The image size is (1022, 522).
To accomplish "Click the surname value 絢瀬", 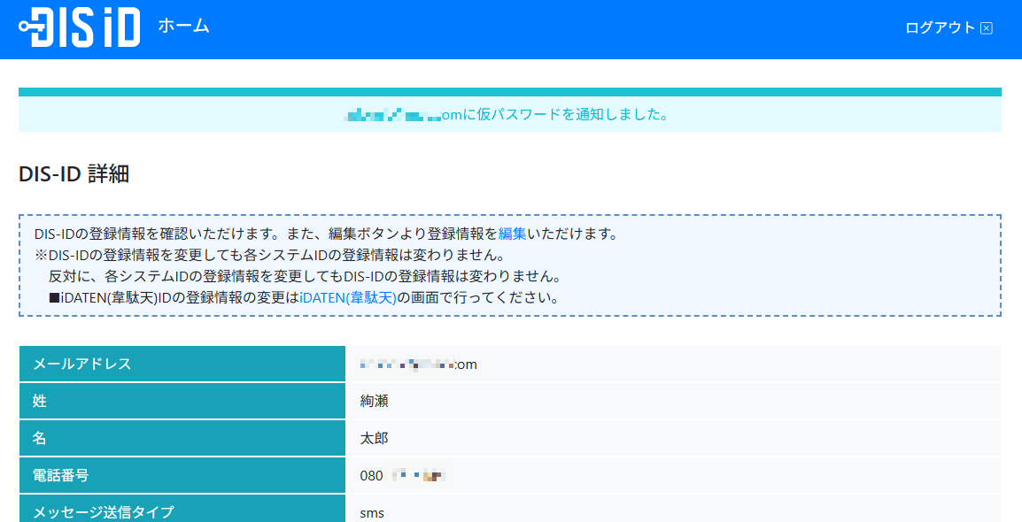I will [x=374, y=401].
